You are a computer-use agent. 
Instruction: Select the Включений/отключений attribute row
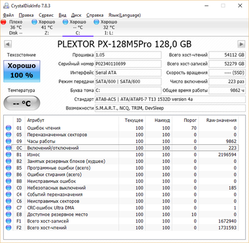coord(122,148)
